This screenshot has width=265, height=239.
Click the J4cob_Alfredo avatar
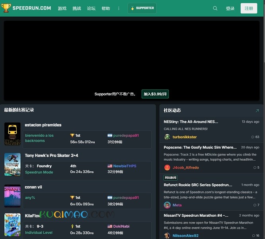point(167,167)
